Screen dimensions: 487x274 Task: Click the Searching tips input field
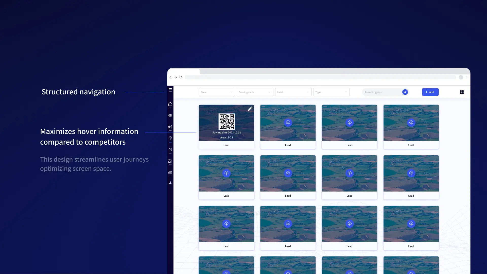pyautogui.click(x=382, y=92)
